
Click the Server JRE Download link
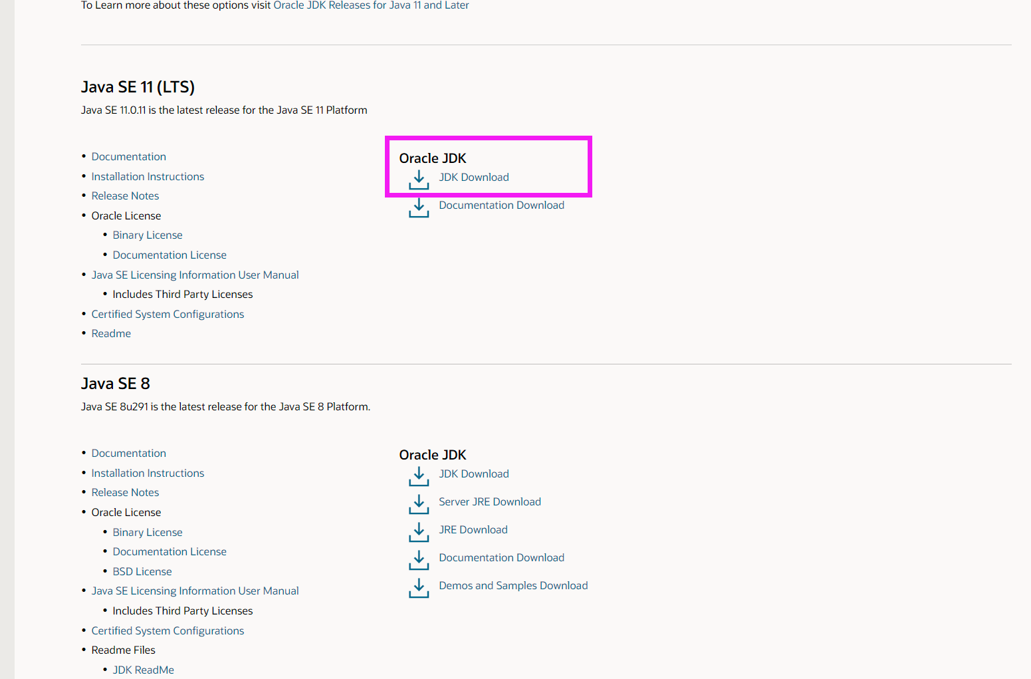pyautogui.click(x=490, y=501)
